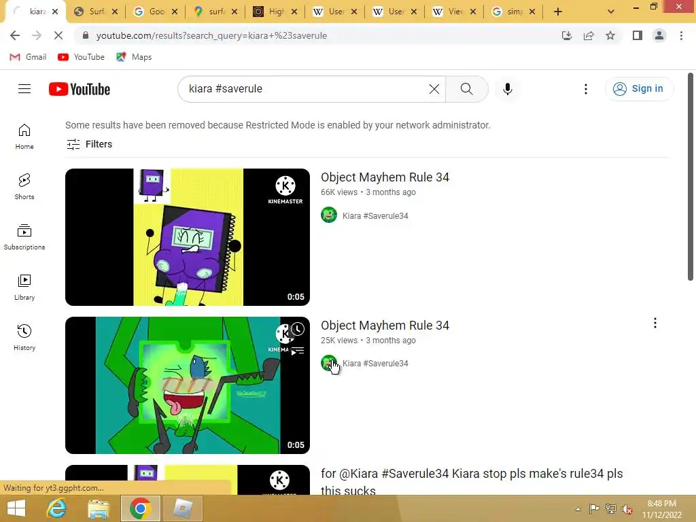
Task: Open the tab search dropdown arrow
Action: click(x=611, y=12)
